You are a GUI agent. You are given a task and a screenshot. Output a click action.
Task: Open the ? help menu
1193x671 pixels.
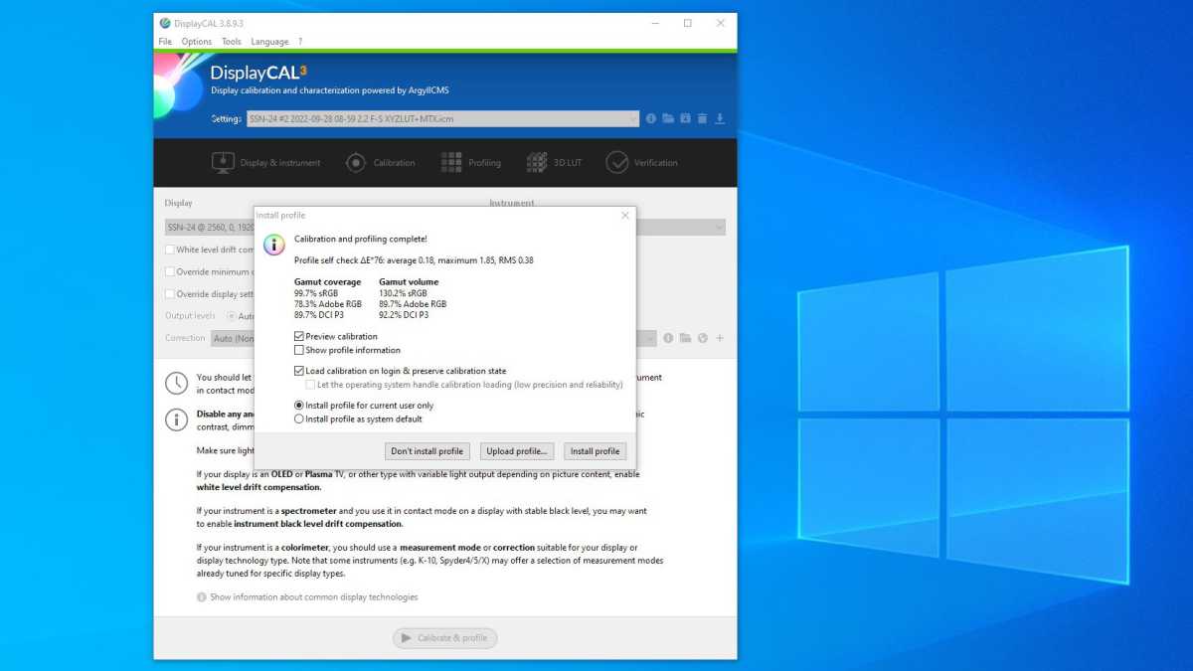(300, 42)
